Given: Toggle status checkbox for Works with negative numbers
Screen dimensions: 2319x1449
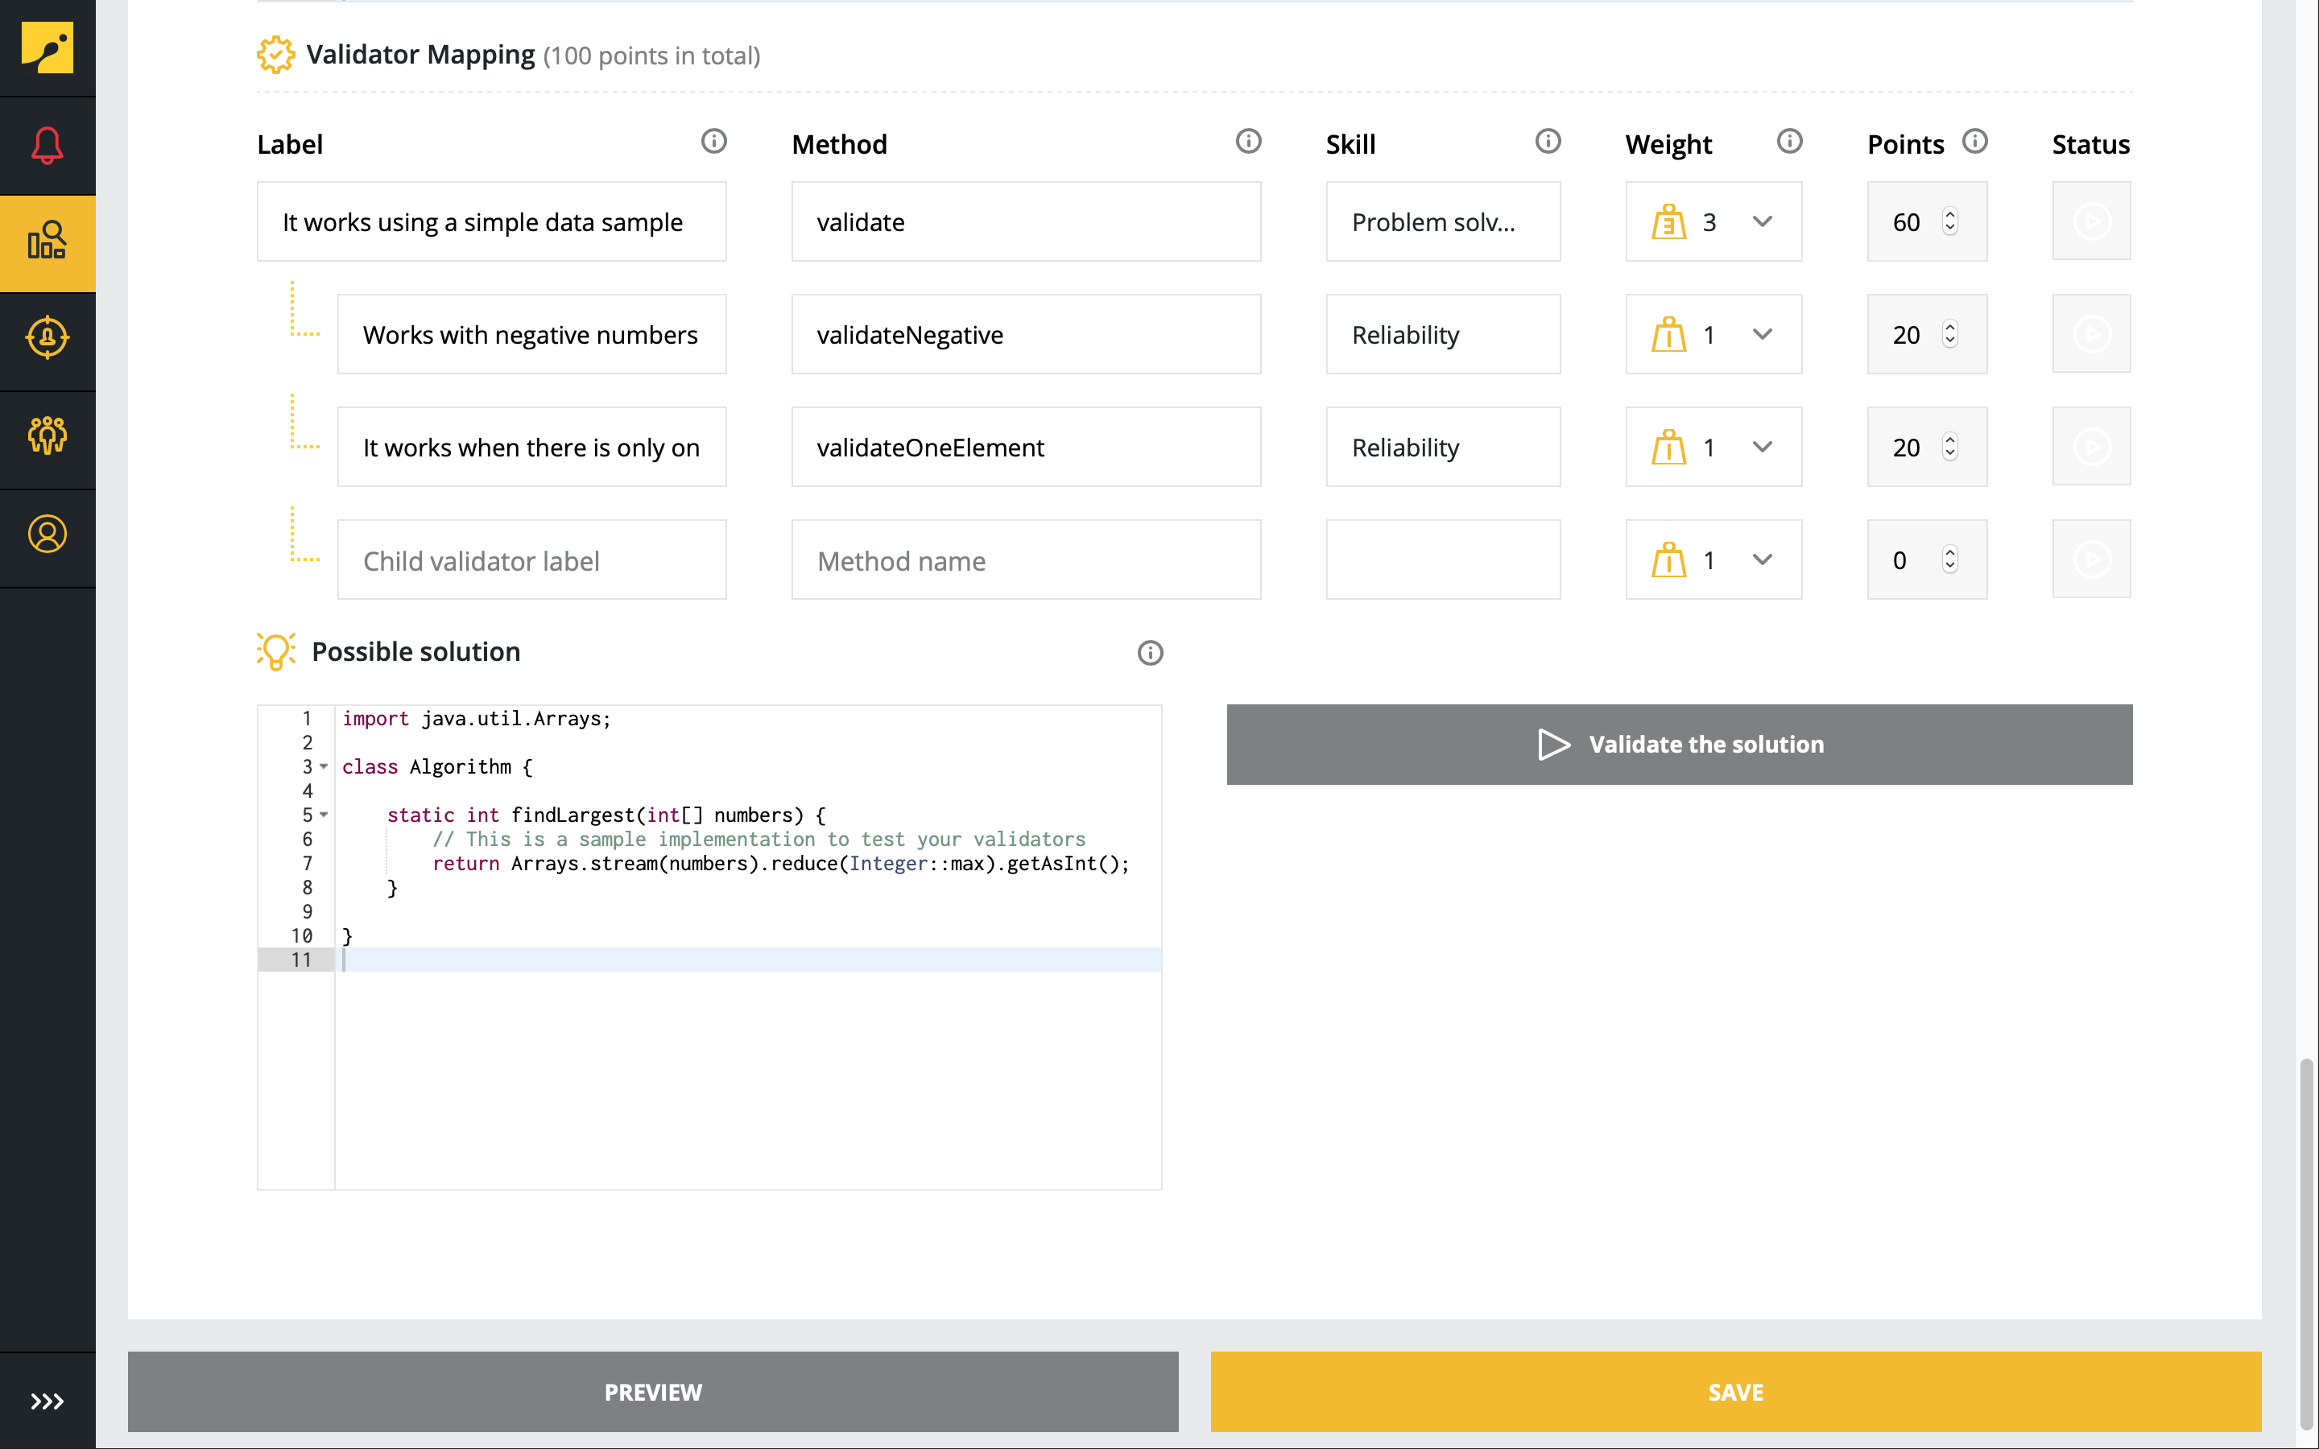Looking at the screenshot, I should tap(2090, 334).
